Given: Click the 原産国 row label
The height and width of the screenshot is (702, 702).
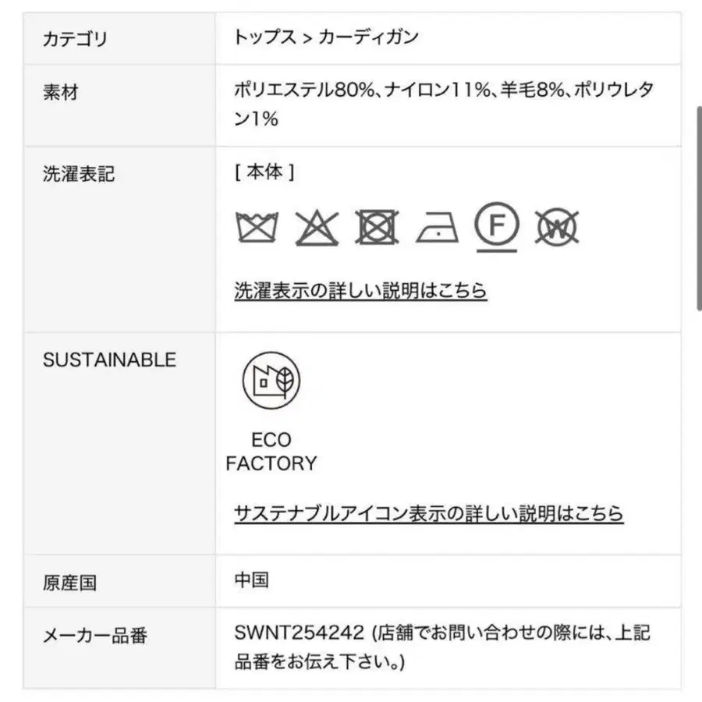Looking at the screenshot, I should (x=69, y=583).
